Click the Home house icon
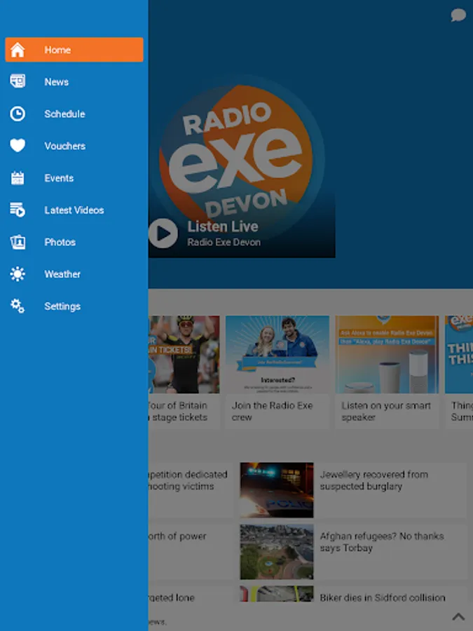Image resolution: width=473 pixels, height=631 pixels. tap(18, 50)
